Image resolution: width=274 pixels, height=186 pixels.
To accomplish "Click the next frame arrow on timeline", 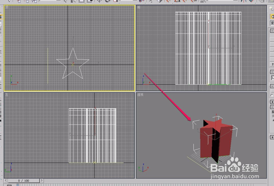I will point(42,181).
